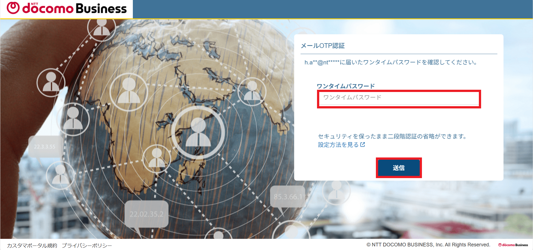Click the masked email h.a**@nt***** message
The height and width of the screenshot is (250, 533).
391,62
